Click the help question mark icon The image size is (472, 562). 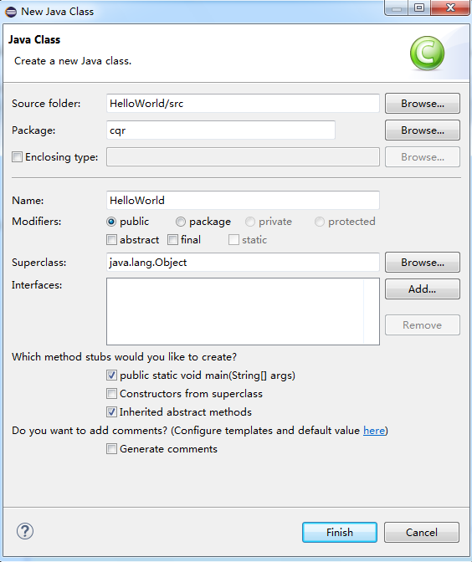click(25, 531)
